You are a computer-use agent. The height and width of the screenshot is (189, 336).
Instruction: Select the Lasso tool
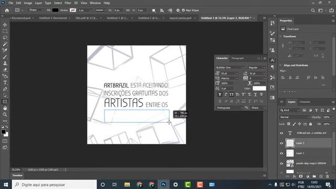pyautogui.click(x=5, y=37)
